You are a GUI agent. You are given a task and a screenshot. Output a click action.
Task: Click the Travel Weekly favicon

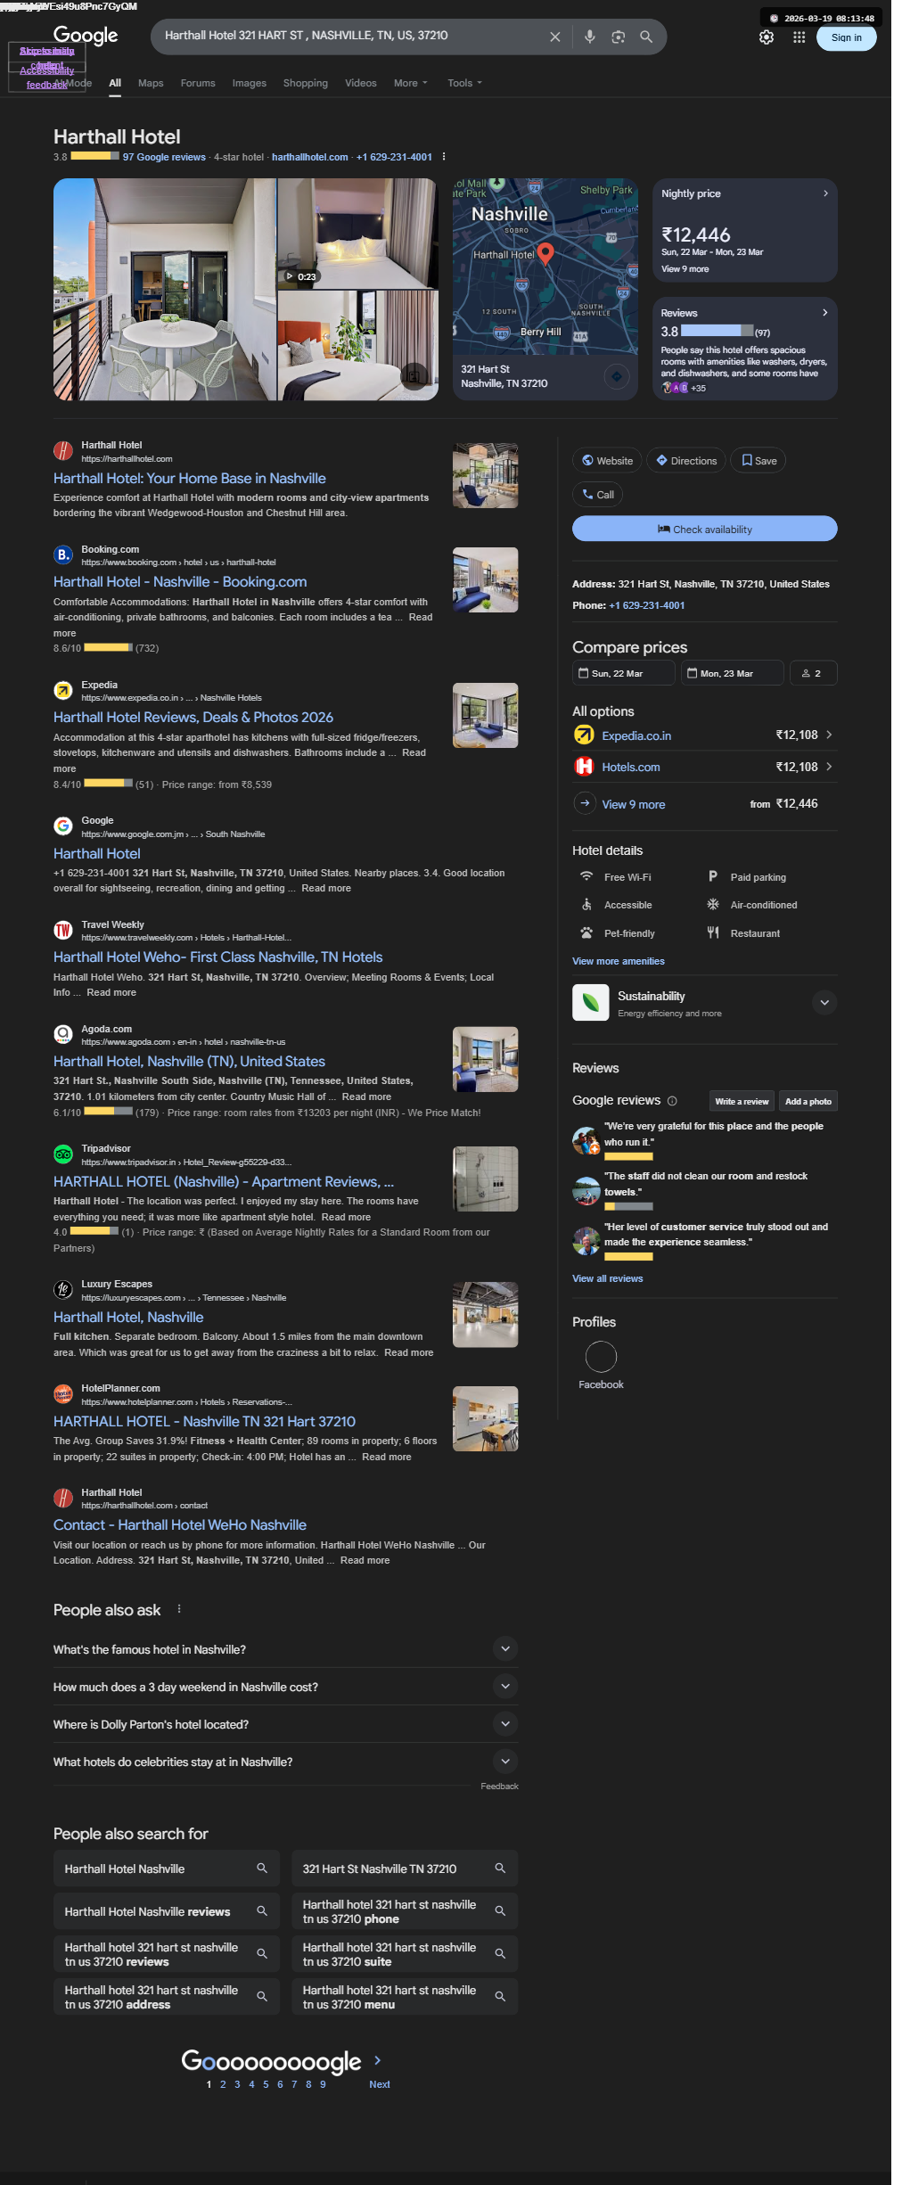click(63, 930)
